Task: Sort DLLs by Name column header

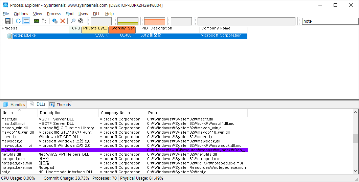Action: click(x=19, y=113)
